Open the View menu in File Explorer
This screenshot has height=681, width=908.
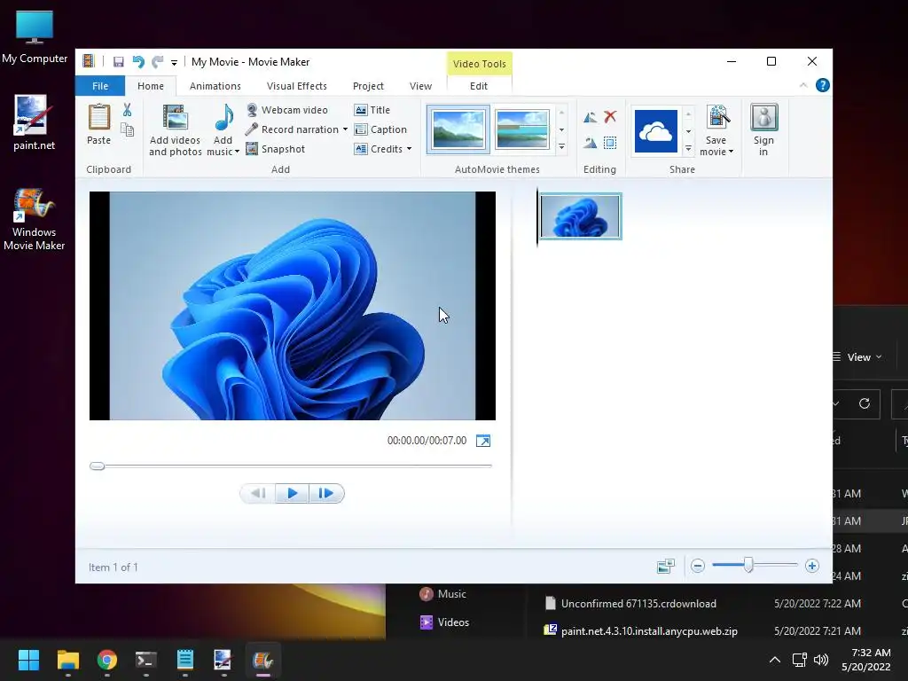click(x=858, y=357)
